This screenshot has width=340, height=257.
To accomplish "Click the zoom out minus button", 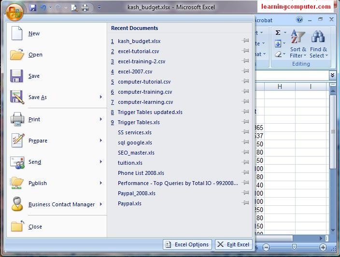I will (x=266, y=247).
